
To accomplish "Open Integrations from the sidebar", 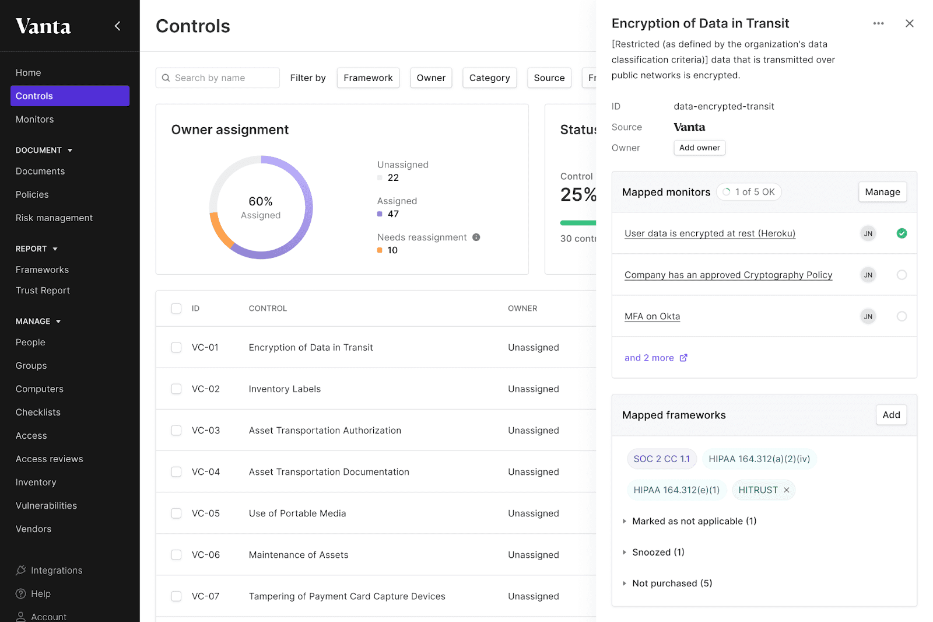I will (x=55, y=570).
